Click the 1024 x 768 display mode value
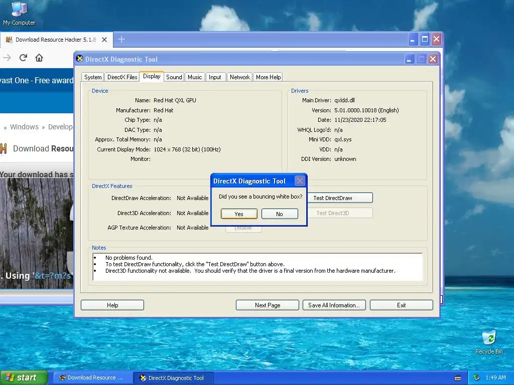Viewport: 514px width, 385px height. point(187,149)
